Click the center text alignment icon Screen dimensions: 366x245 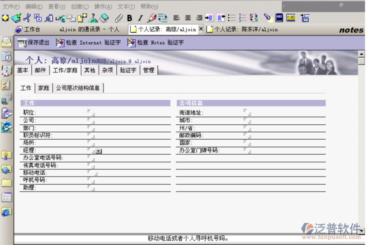[x=188, y=18]
